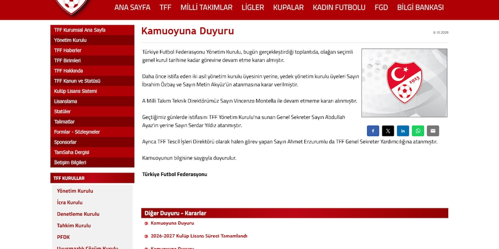Go to KADIN FUTBOLU section

(339, 7)
